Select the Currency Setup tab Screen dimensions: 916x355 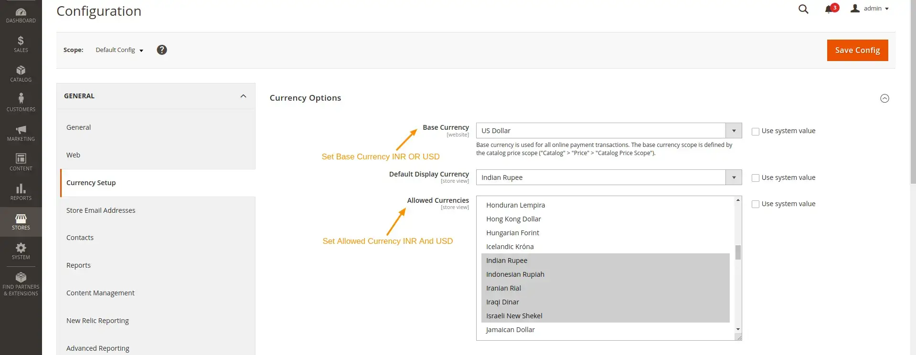158,183
